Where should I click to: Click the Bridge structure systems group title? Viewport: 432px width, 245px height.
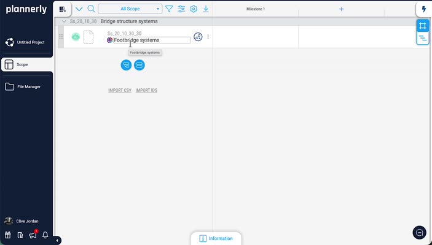tap(129, 21)
